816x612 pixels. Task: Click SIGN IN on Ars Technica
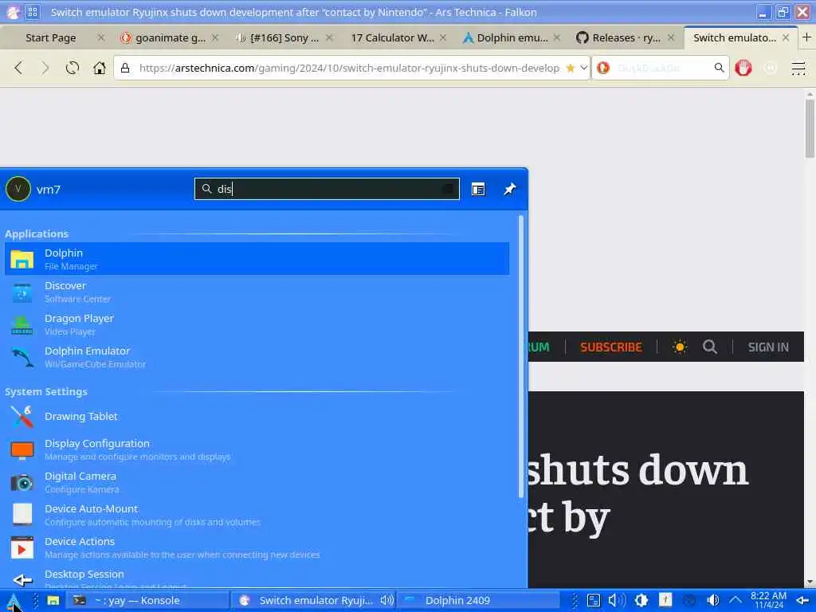768,347
